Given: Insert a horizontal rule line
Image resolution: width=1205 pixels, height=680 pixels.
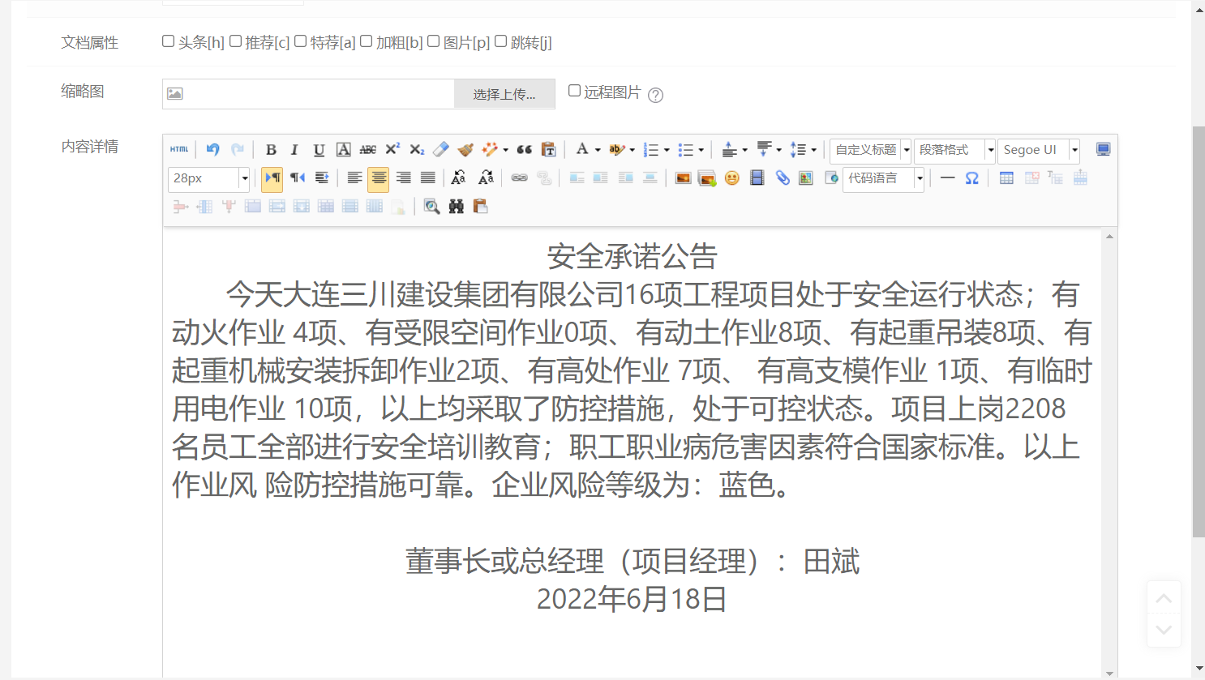Looking at the screenshot, I should coord(947,178).
